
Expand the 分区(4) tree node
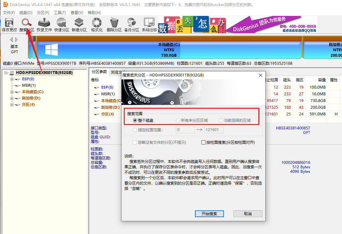pos(12,105)
